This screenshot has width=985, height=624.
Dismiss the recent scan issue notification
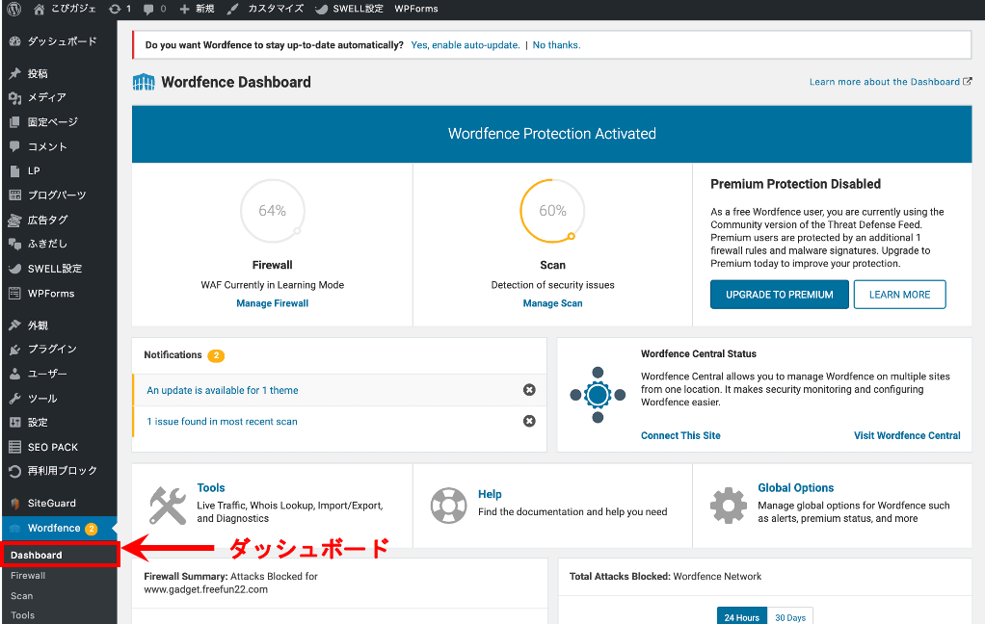tap(529, 421)
